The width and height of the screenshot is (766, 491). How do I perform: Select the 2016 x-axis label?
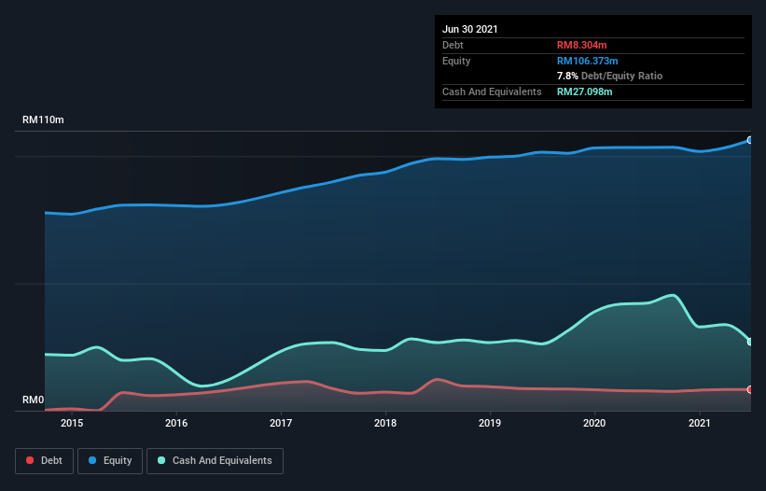tap(176, 424)
